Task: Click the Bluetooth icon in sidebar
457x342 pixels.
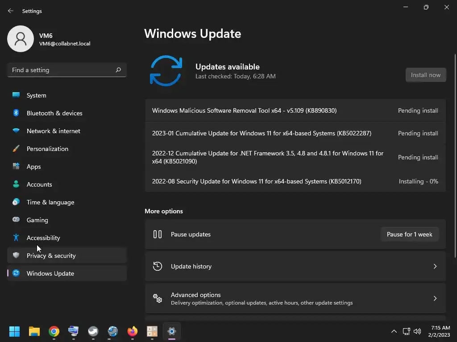Action: [x=16, y=113]
